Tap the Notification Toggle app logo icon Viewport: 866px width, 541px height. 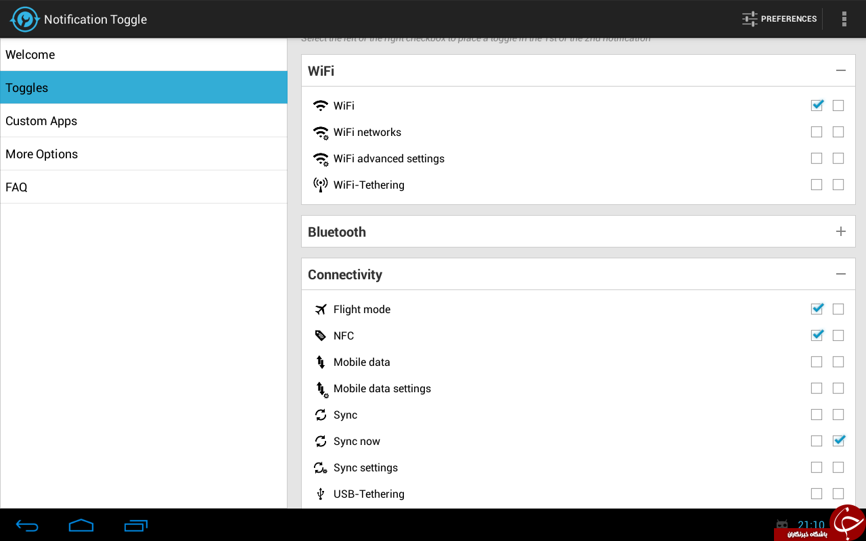coord(24,19)
